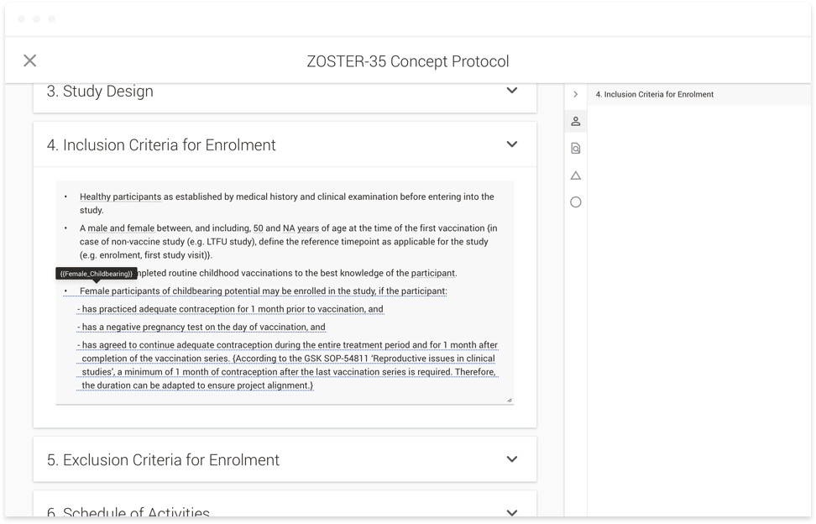Collapse the 4. Inclusion Criteria for Enrolment section
Image resolution: width=816 pixels, height=524 pixels.
click(x=512, y=144)
